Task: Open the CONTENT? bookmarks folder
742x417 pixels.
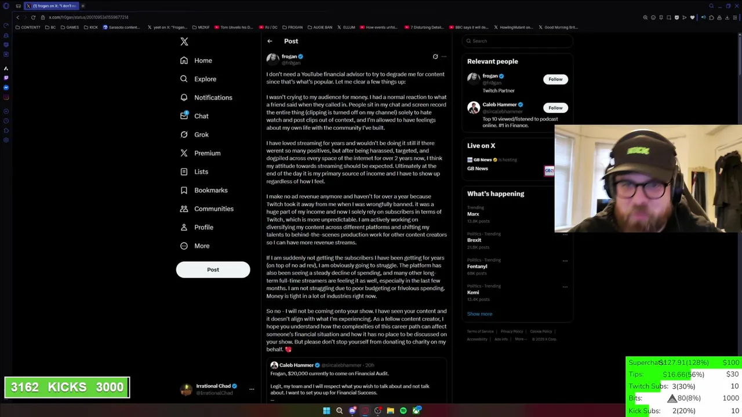Action: point(28,27)
